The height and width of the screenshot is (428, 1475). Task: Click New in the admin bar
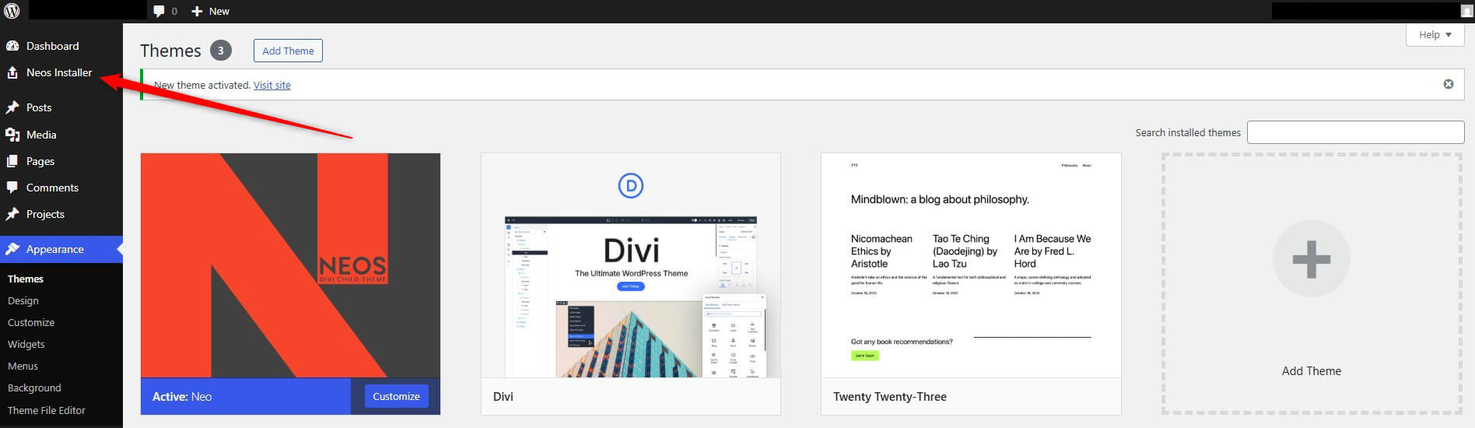[x=219, y=11]
